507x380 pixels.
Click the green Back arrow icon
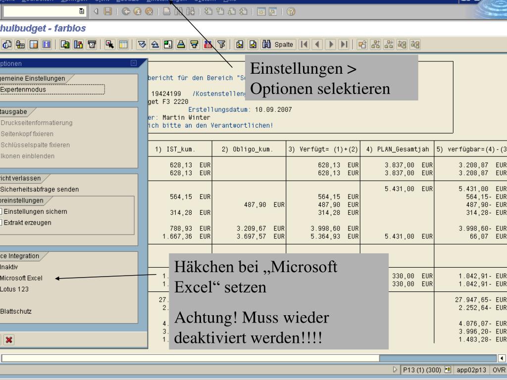126,12
